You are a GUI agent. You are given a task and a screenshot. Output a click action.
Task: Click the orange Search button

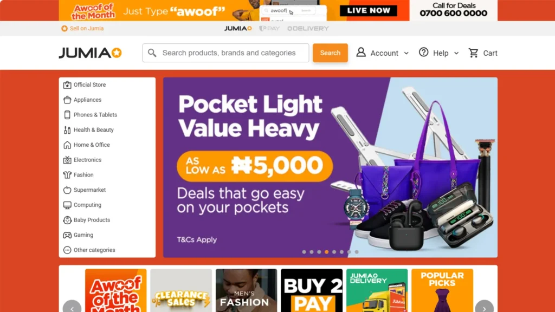click(330, 53)
